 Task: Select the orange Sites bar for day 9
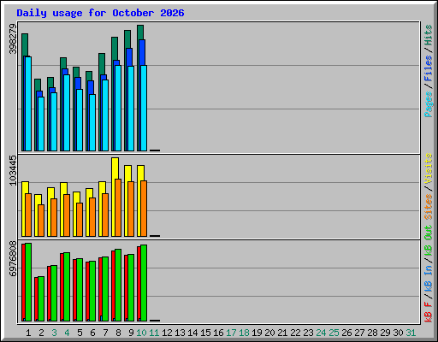[x=131, y=209]
